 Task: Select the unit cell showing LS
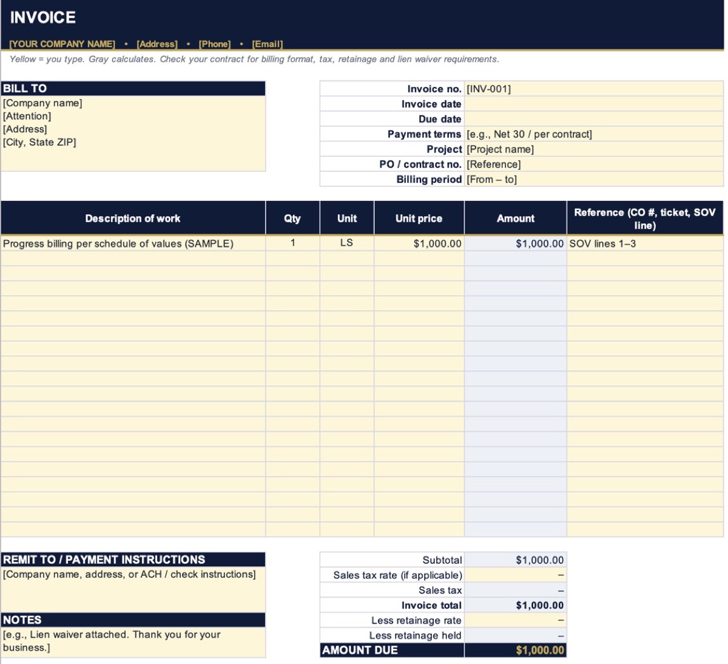(347, 243)
